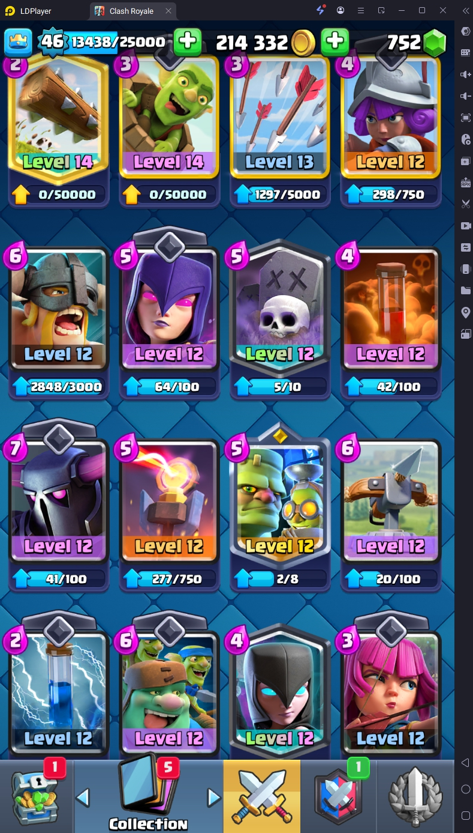Click the Log upgrade bar 0/50000
The height and width of the screenshot is (833, 473).
[x=58, y=195]
